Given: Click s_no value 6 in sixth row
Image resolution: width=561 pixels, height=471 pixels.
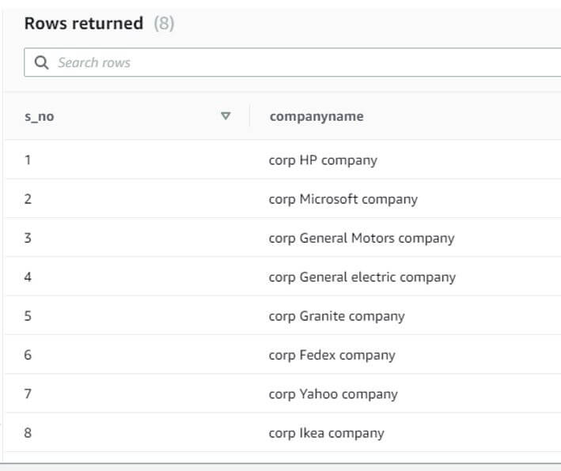Looking at the screenshot, I should coord(28,355).
